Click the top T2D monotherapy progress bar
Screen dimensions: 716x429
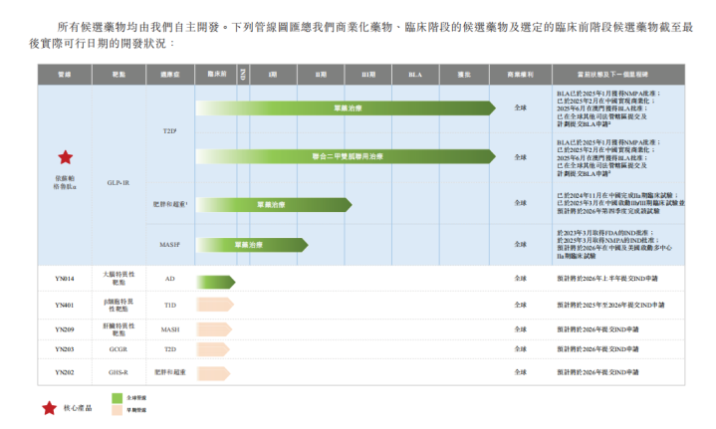(x=345, y=107)
